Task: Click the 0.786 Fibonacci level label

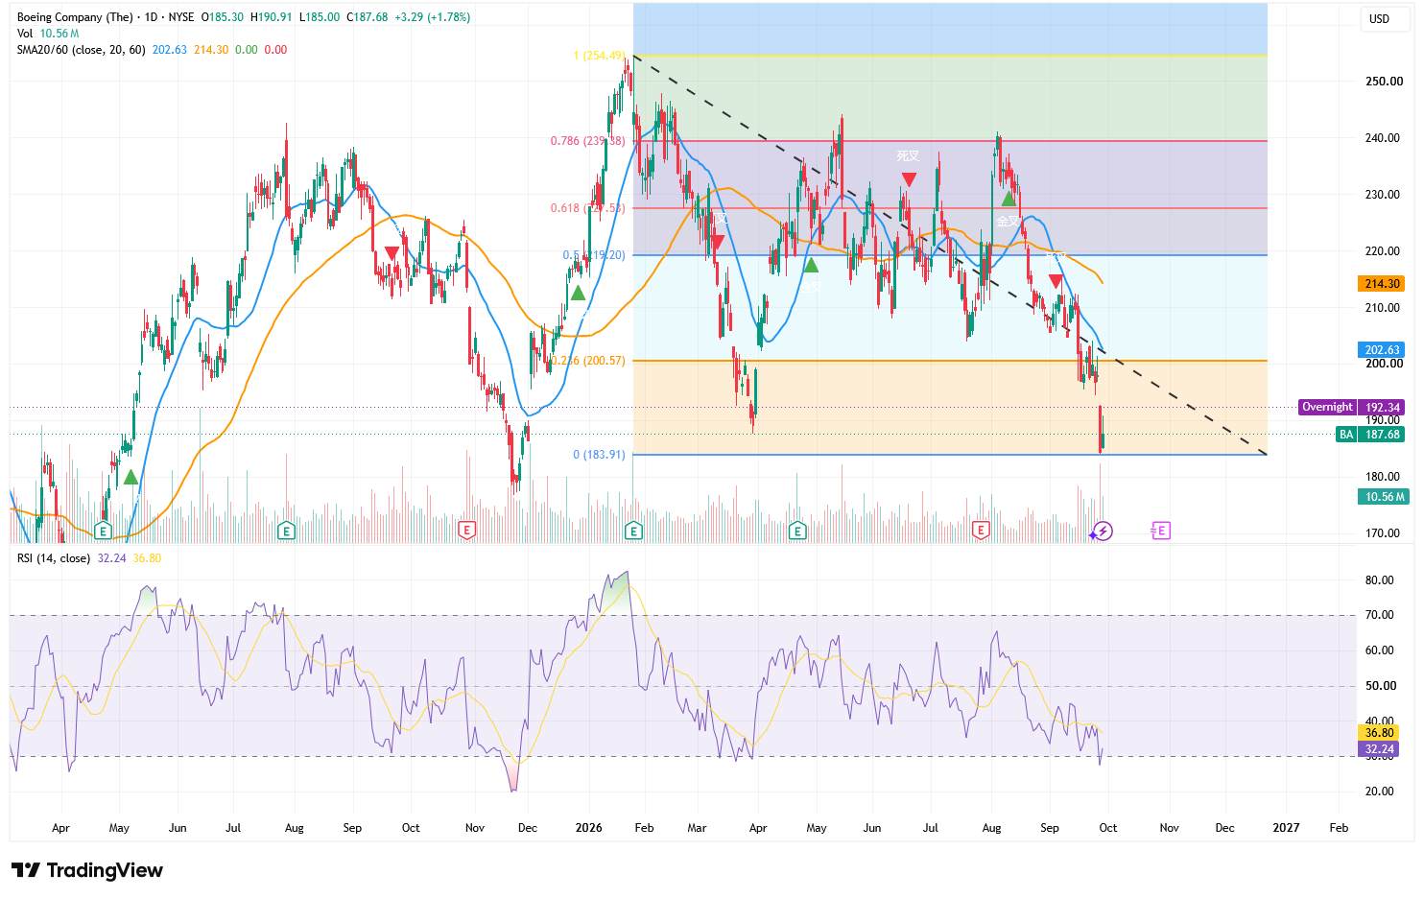Action: point(587,141)
